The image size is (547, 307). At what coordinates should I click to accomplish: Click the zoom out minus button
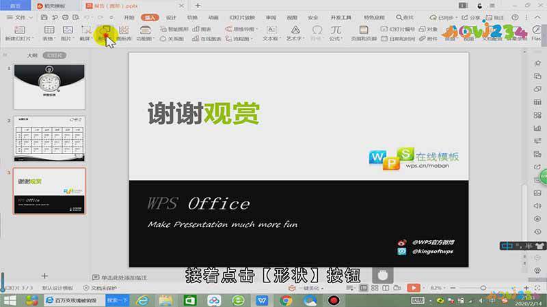tap(453, 288)
